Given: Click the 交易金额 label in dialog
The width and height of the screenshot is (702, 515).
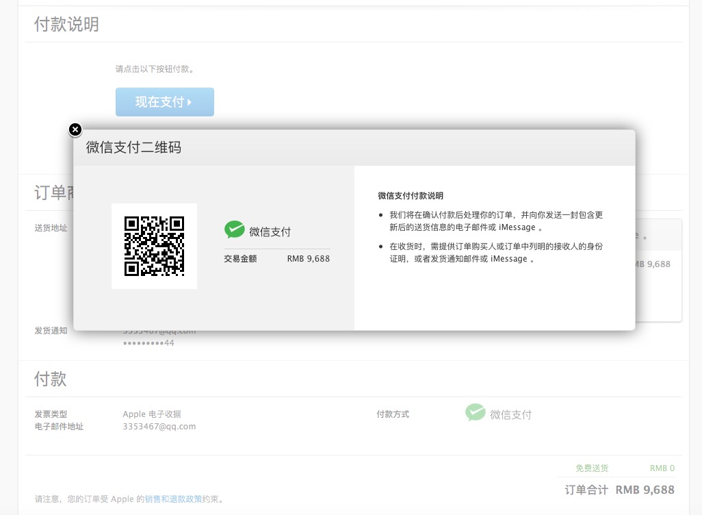Looking at the screenshot, I should tap(240, 259).
